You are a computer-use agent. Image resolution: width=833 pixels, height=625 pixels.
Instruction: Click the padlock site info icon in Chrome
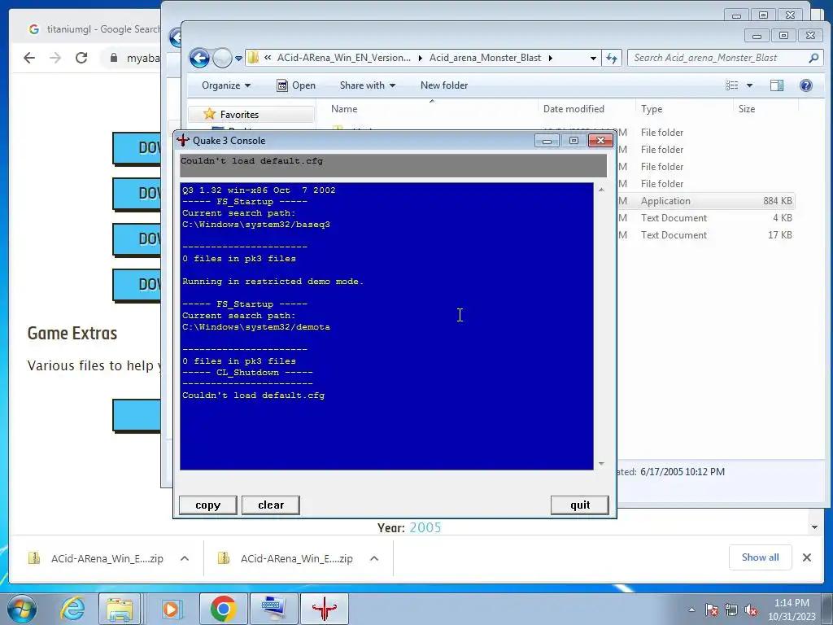[x=114, y=58]
